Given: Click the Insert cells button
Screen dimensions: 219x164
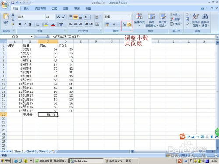Looking at the screenshot, I should 176,14.
